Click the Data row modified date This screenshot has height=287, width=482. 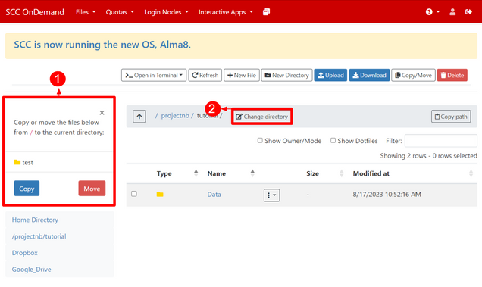pos(387,194)
